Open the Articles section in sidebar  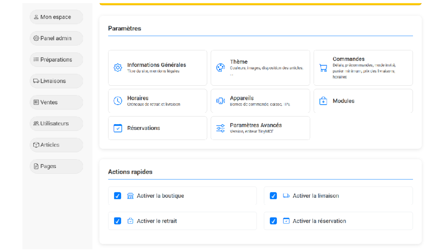56,145
